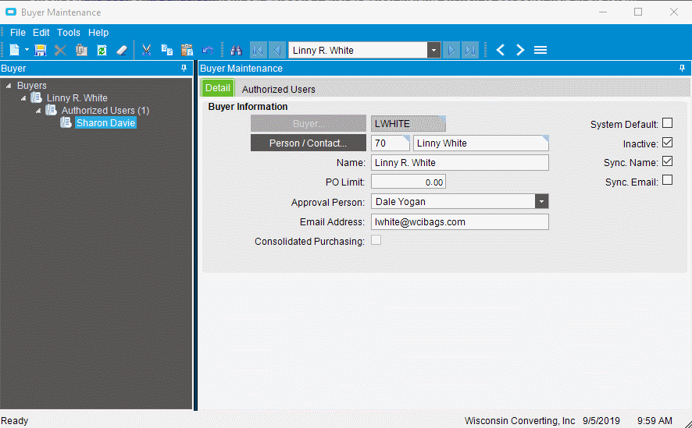Click the 9:59 AM time in status bar
Screen dimensions: 692x428
tap(655, 421)
